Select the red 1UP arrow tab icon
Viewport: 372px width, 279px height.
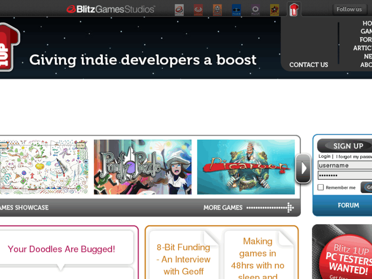click(294, 10)
